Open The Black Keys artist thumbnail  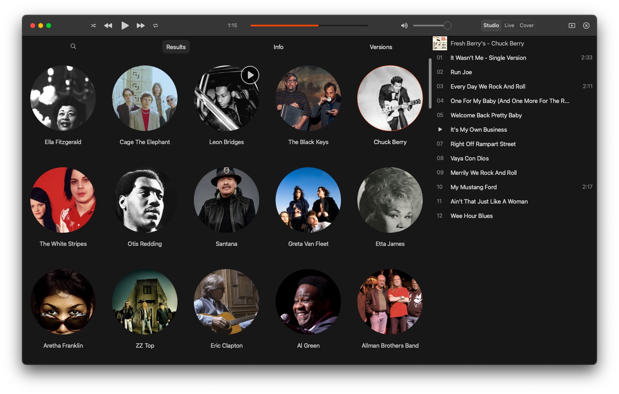point(308,98)
